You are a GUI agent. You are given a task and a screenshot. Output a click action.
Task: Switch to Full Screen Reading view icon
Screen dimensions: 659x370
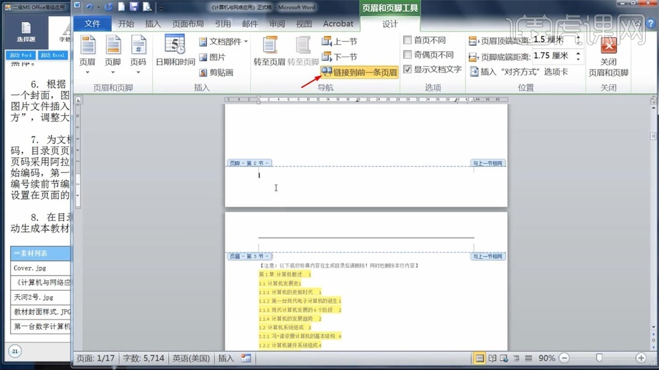(x=492, y=358)
